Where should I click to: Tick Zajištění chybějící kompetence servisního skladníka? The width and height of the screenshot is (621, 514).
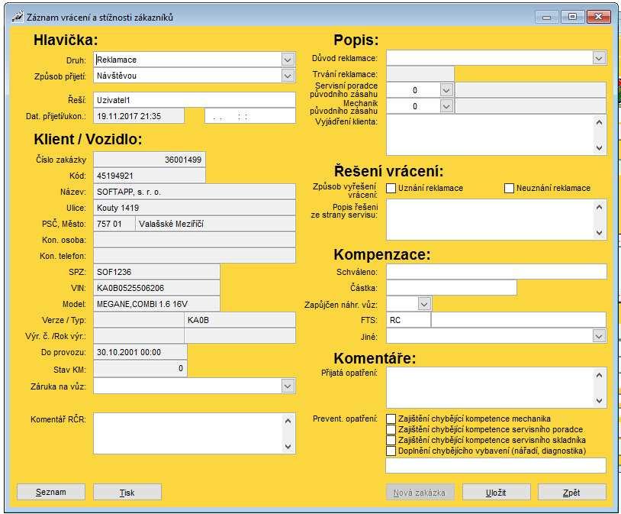[x=391, y=440]
